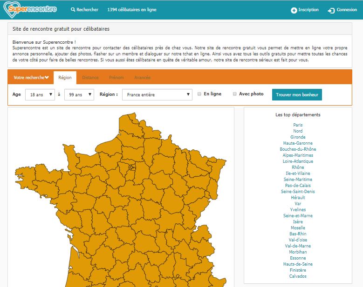Viewport: 363px width, 287px height.
Task: Click the plus icon beside Inscription
Action: coord(294,10)
